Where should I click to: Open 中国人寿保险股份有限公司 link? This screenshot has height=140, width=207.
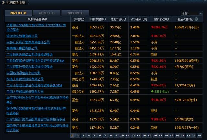pos(25,91)
